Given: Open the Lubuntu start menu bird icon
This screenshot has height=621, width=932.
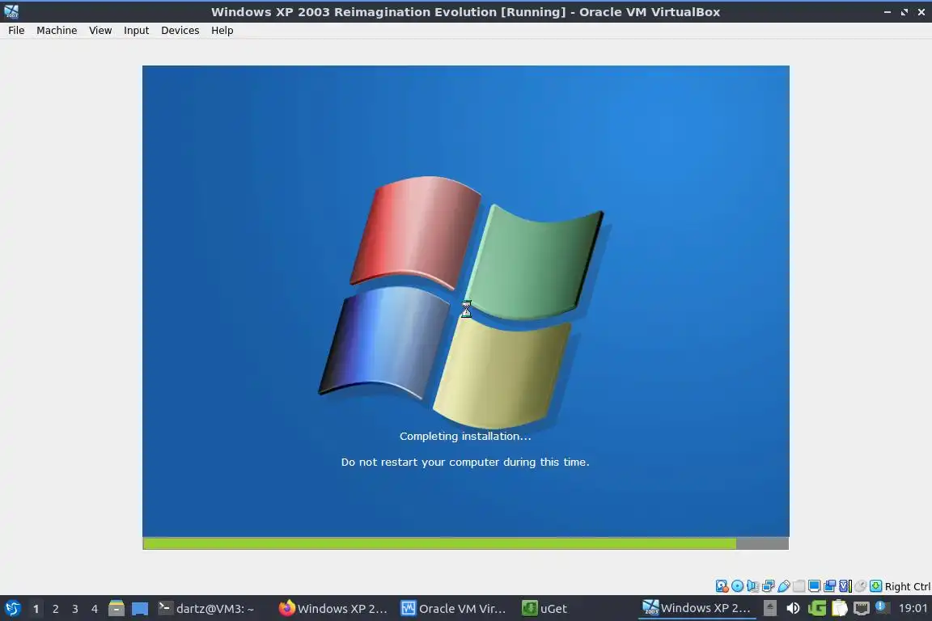Looking at the screenshot, I should 12,609.
